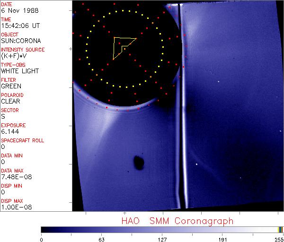Select the CLEAR polaroid value
This screenshot has width=284, height=242.
pyautogui.click(x=10, y=101)
